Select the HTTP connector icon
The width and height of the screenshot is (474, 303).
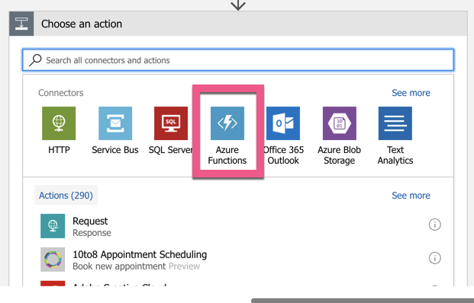[x=59, y=123]
